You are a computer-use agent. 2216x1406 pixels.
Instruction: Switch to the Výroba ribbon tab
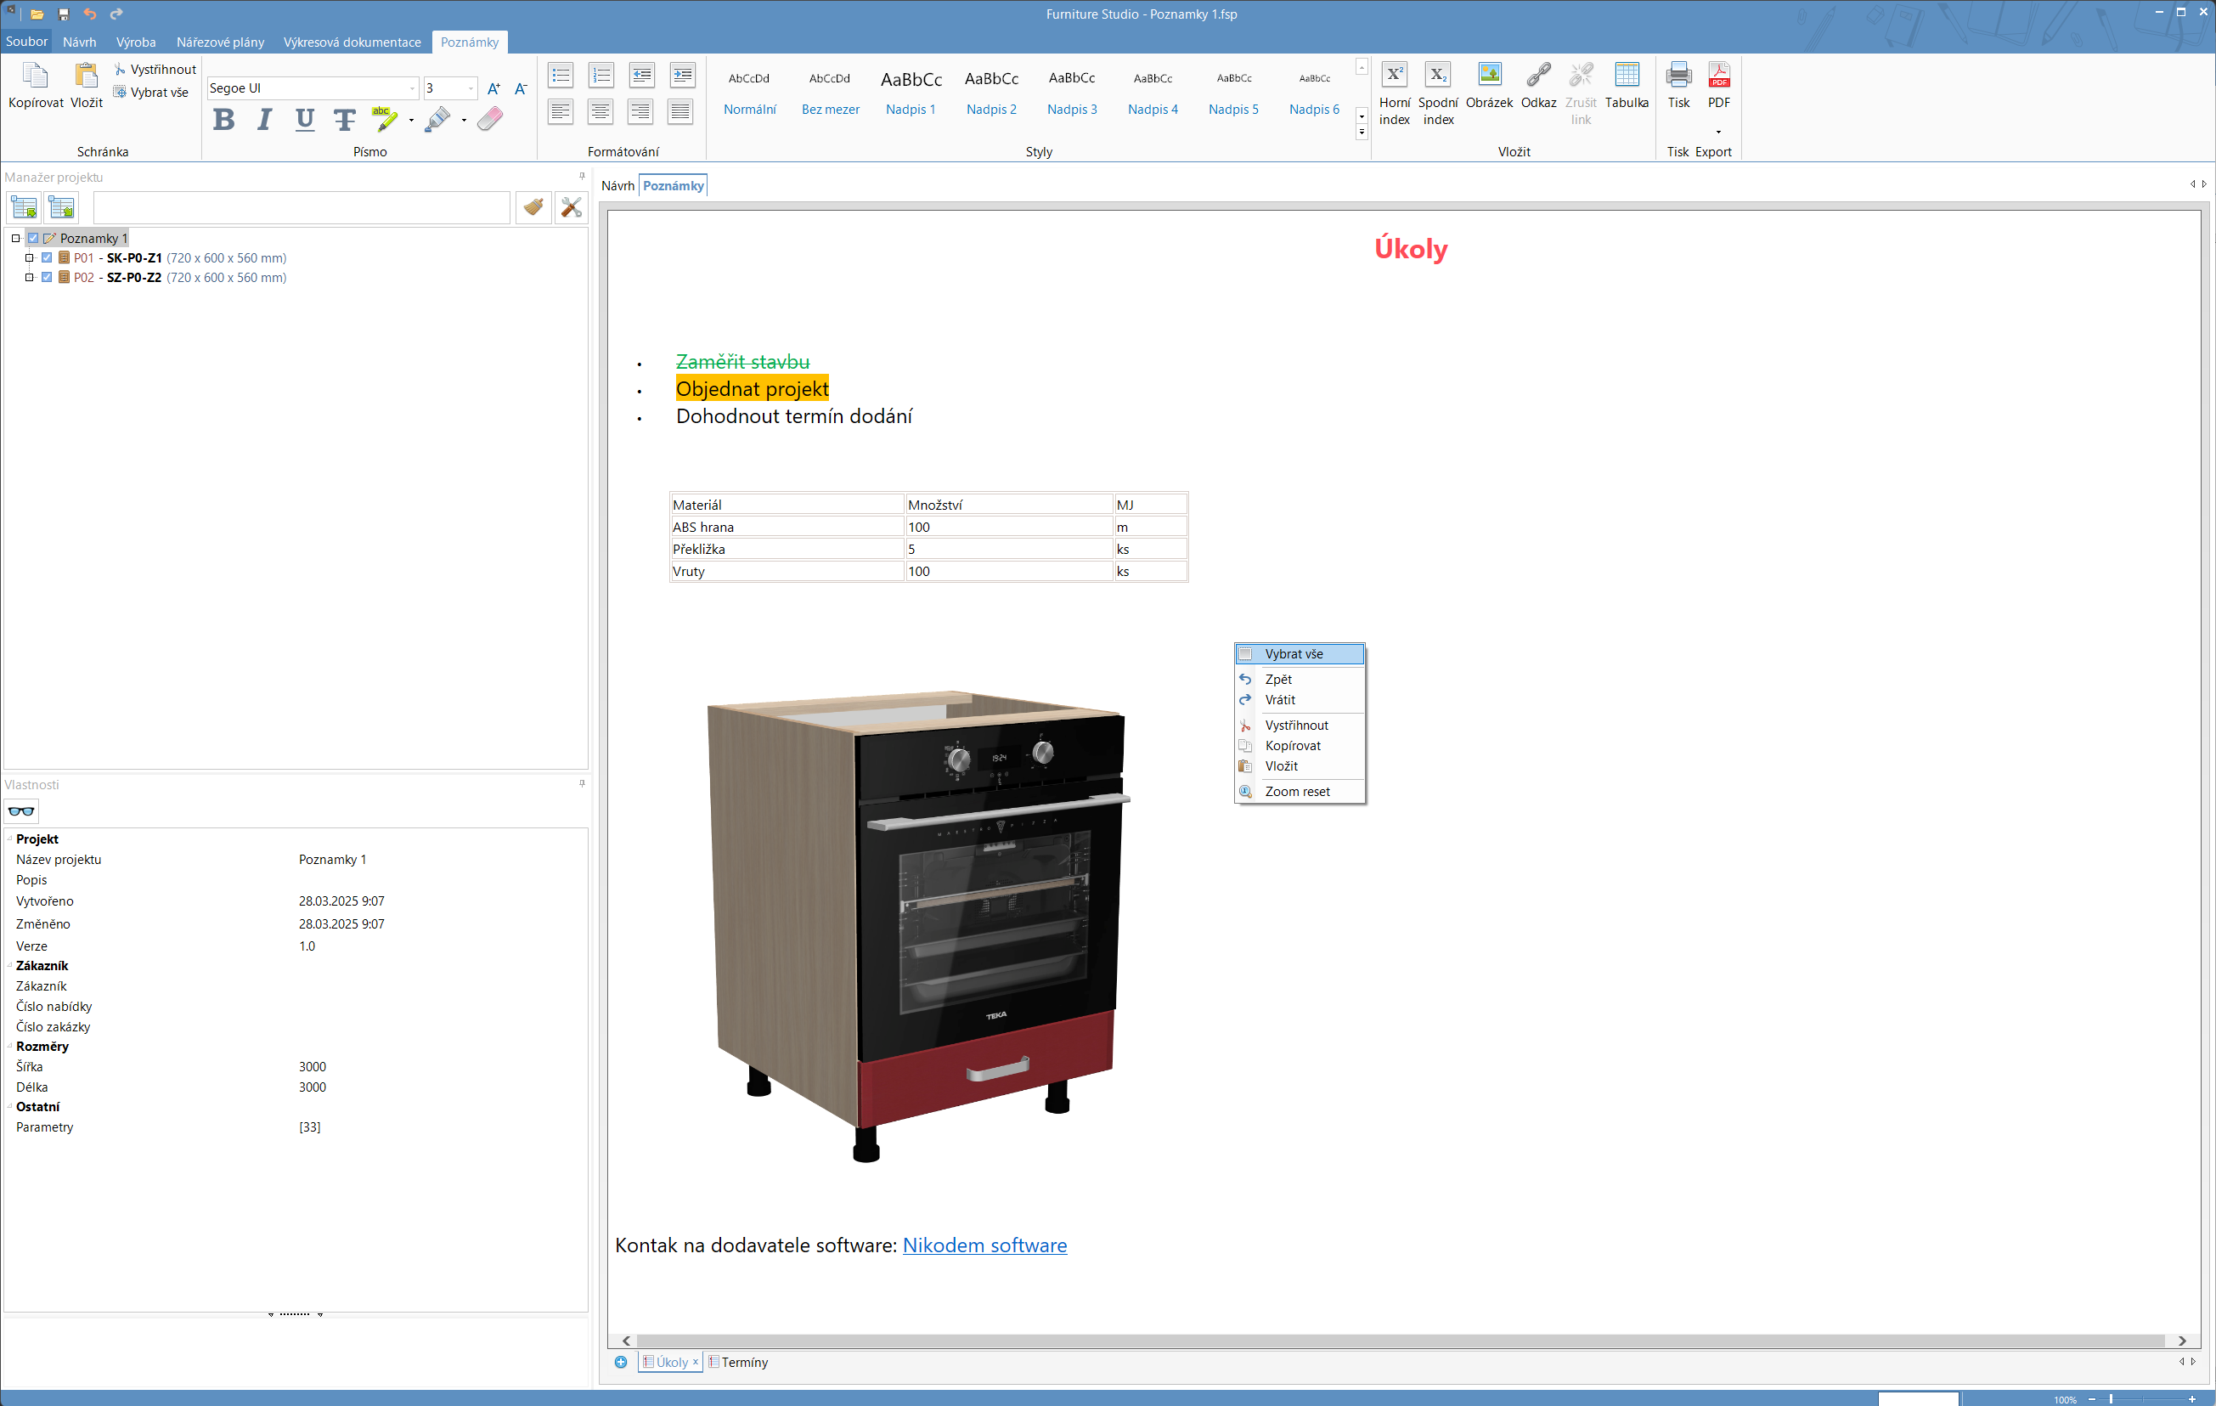tap(136, 42)
